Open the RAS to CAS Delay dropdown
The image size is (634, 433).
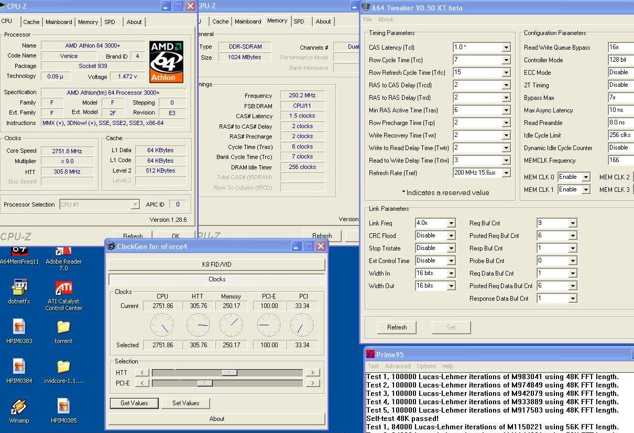(x=506, y=85)
